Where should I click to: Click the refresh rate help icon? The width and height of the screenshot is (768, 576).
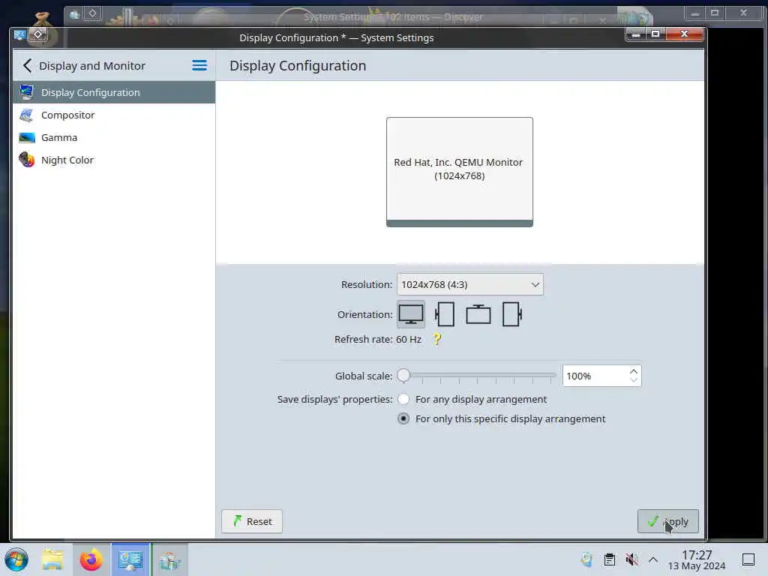pyautogui.click(x=437, y=339)
